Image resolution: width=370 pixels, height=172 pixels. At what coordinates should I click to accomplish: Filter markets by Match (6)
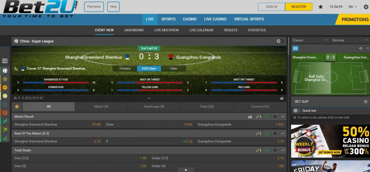[x=101, y=106]
